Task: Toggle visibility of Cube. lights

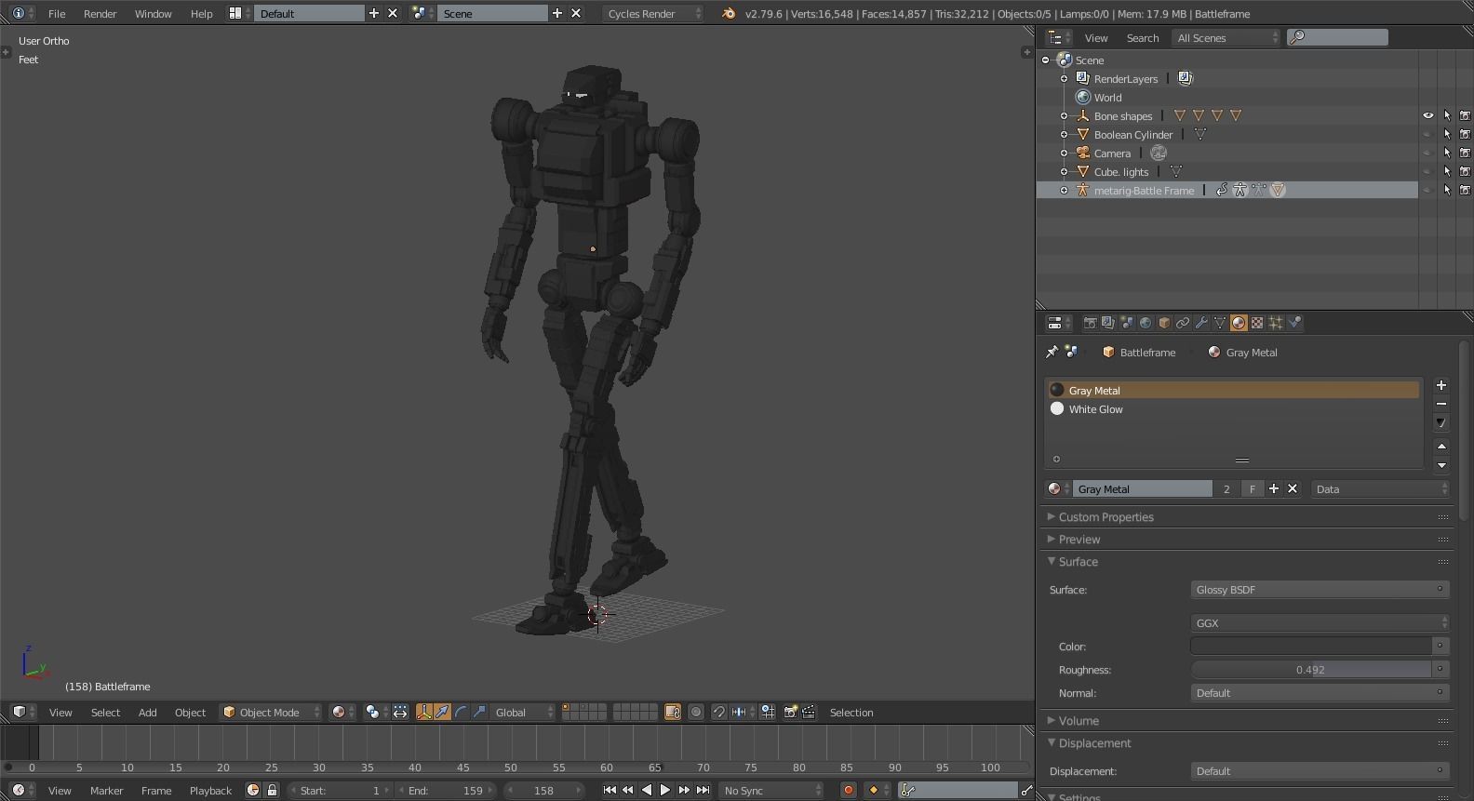Action: 1428,172
